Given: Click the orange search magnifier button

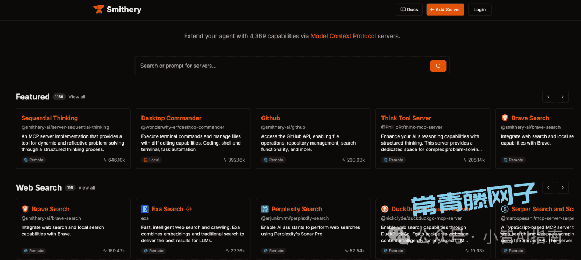Looking at the screenshot, I should tap(438, 66).
